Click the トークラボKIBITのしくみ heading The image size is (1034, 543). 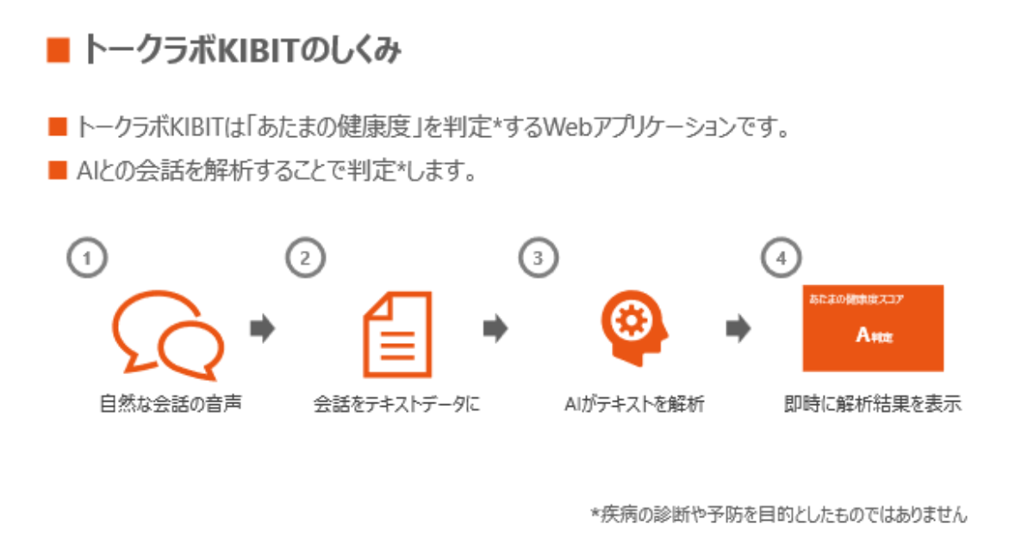tap(240, 51)
